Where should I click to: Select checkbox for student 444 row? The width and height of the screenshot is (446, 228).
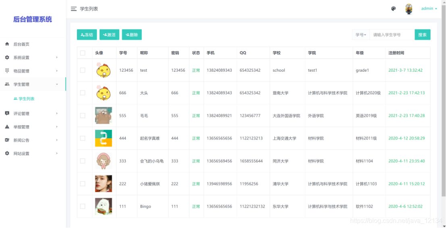pos(83,138)
